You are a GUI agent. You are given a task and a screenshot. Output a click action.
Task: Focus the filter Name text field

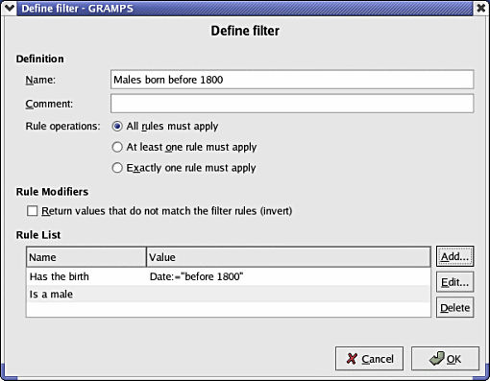click(x=292, y=80)
